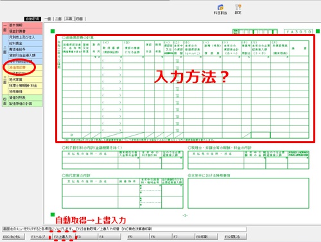Switch to the 一面 page tab
This screenshot has width=321, height=242.
(x=48, y=19)
